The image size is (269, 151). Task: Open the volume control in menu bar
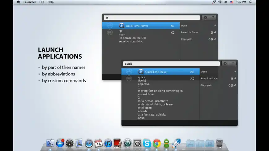(x=226, y=2)
